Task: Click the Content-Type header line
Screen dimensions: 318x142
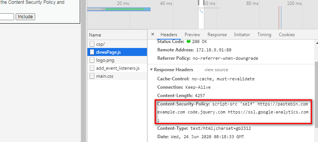Action: (204, 128)
